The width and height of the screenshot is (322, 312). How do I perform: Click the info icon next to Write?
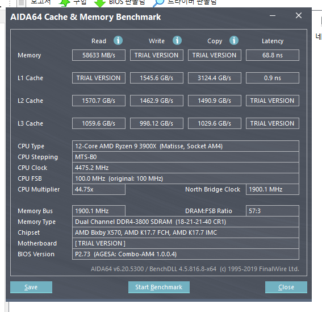[x=177, y=40]
